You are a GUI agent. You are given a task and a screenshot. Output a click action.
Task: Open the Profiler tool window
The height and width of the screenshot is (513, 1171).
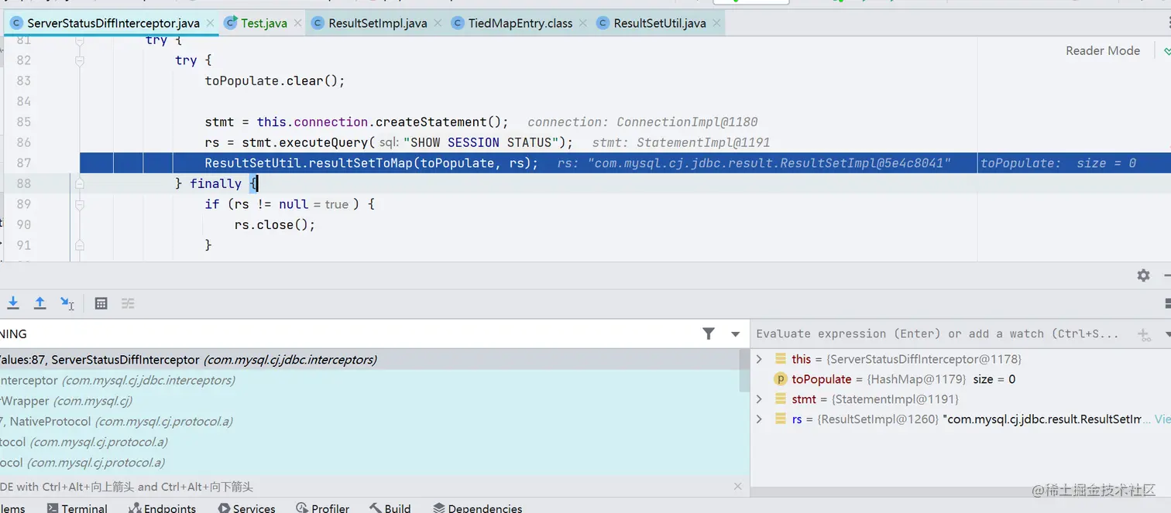322,508
